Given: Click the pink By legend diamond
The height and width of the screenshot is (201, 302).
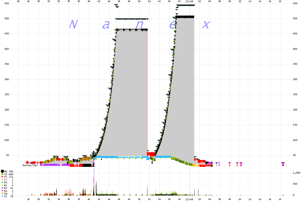Looking at the screenshot, I should point(2,191).
